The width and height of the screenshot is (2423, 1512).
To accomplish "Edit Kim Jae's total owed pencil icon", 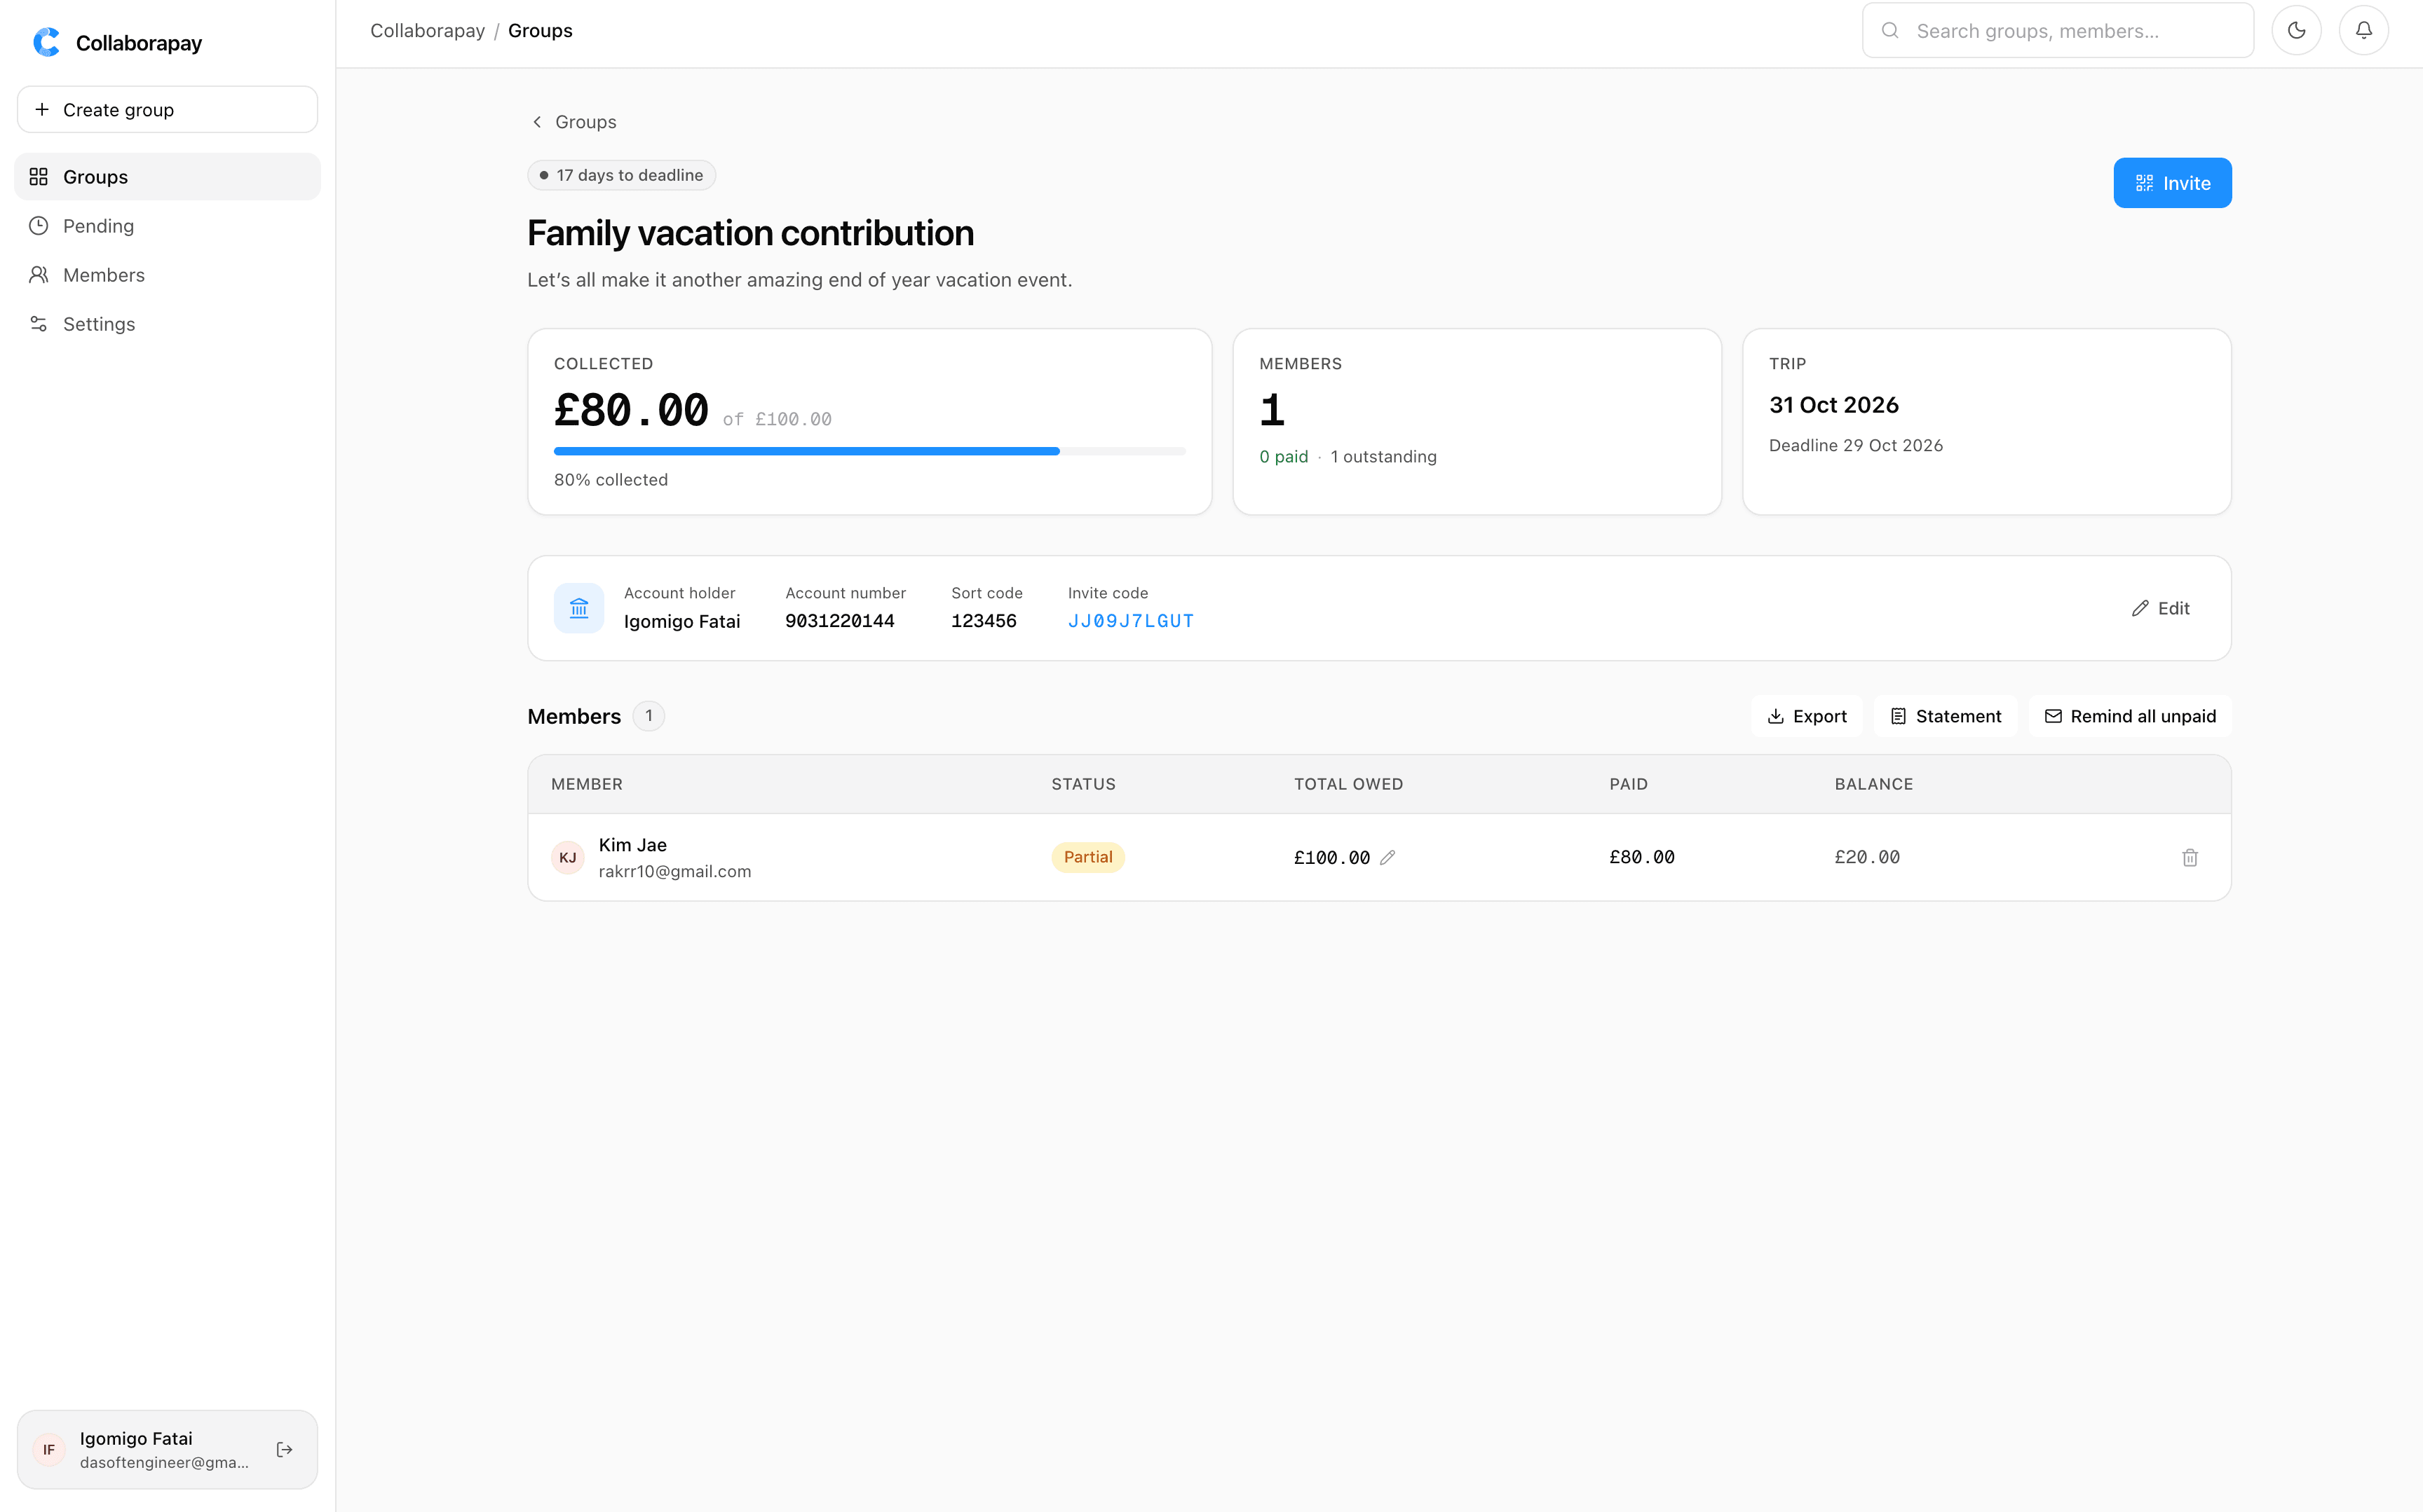I will point(1387,857).
